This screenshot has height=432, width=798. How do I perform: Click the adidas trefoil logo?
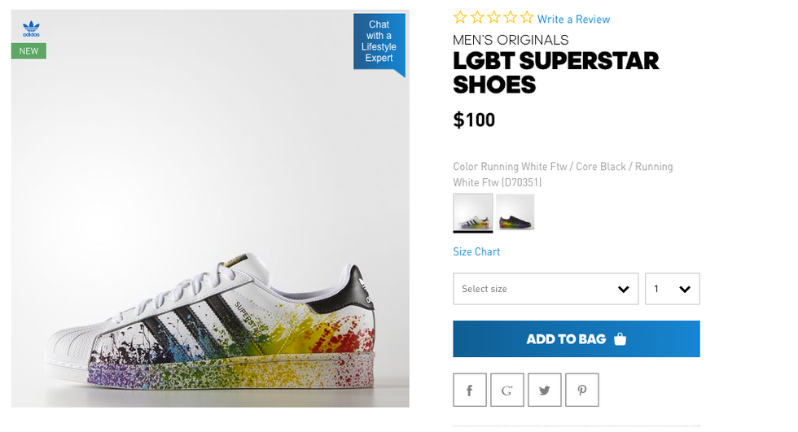pyautogui.click(x=31, y=29)
